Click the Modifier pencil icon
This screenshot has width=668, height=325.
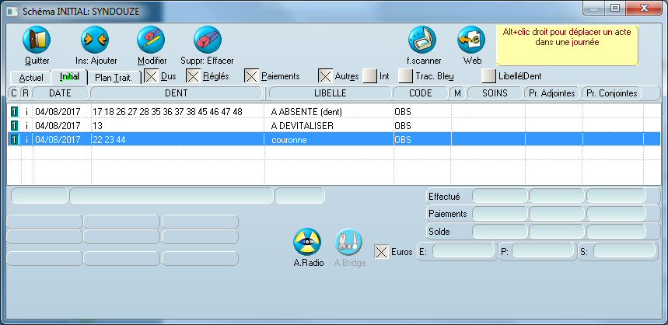coord(151,40)
